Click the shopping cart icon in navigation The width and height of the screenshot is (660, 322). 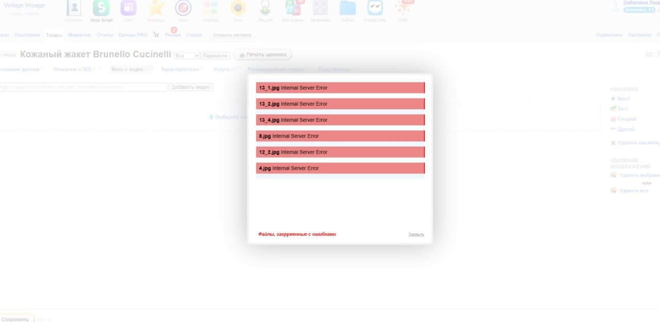(156, 35)
